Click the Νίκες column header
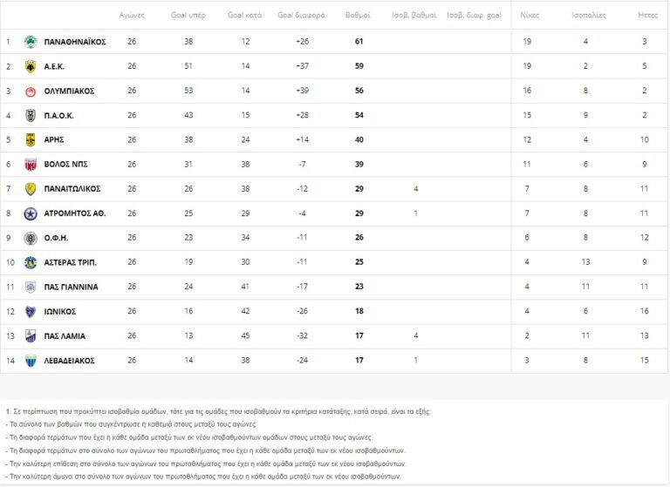This screenshot has height=487, width=670. click(529, 17)
